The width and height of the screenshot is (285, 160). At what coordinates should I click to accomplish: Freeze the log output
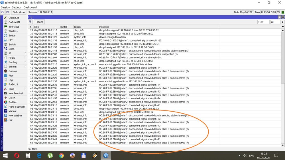click(39, 22)
